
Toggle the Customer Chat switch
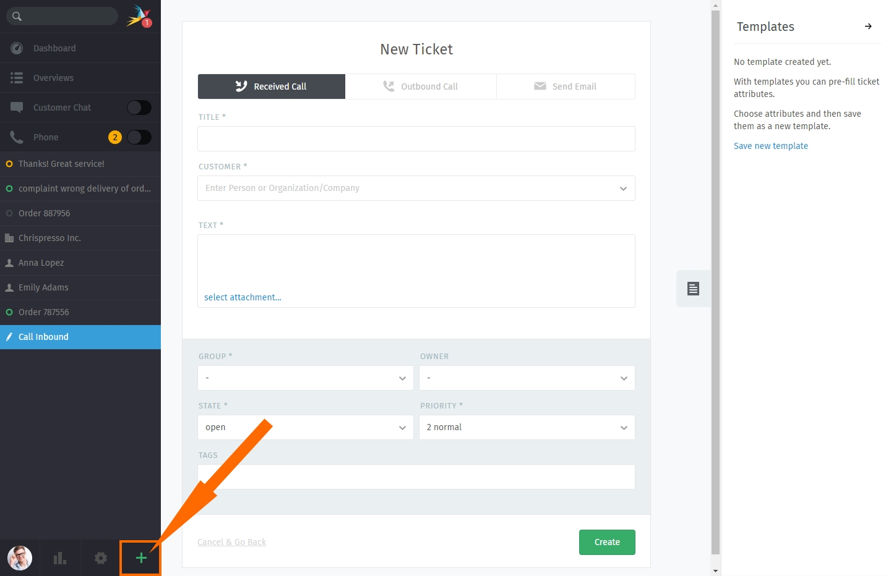(x=139, y=108)
